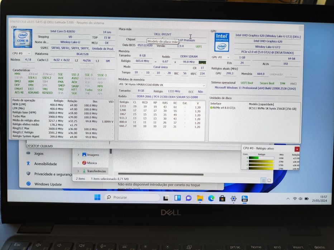Switch to large icons view in Explorer
The width and height of the screenshot is (334, 250).
[269, 180]
